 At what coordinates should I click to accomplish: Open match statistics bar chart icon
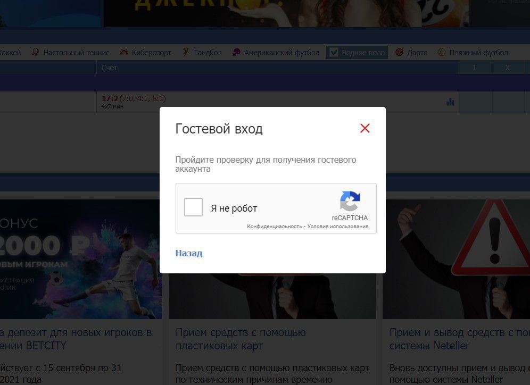(450, 102)
